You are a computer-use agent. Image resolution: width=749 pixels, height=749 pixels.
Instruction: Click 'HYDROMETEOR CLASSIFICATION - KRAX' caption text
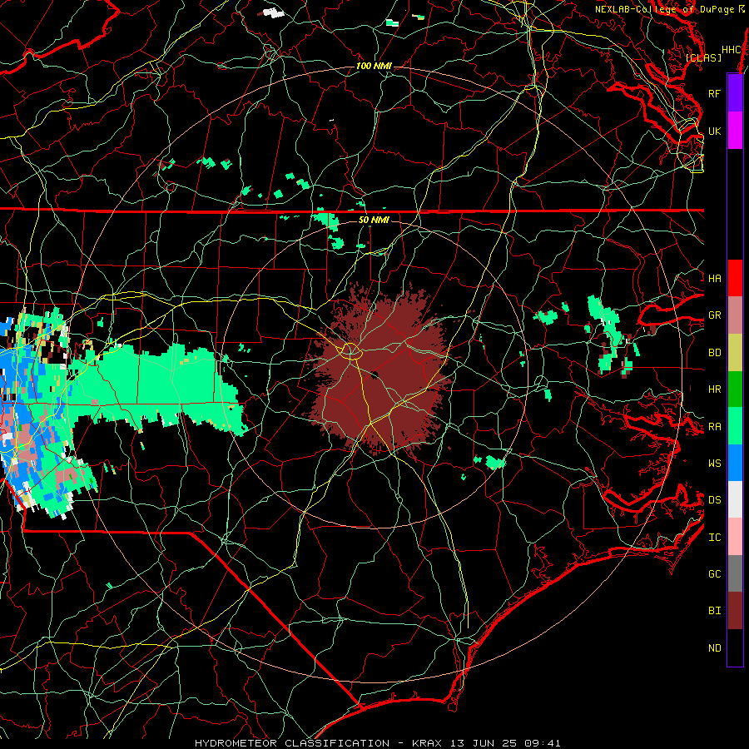point(317,743)
